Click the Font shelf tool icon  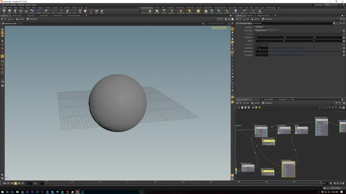click(x=80, y=11)
